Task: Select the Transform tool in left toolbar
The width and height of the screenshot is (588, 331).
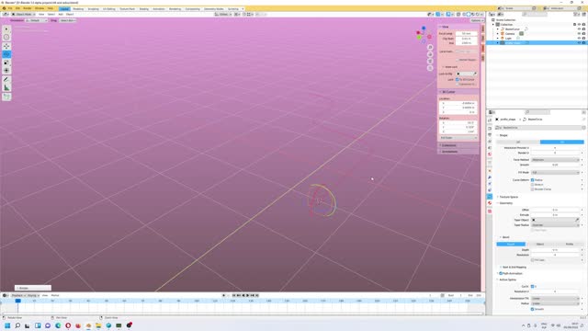Action: click(x=6, y=71)
